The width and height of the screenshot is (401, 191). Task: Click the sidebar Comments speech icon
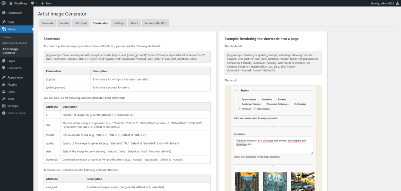(4, 68)
